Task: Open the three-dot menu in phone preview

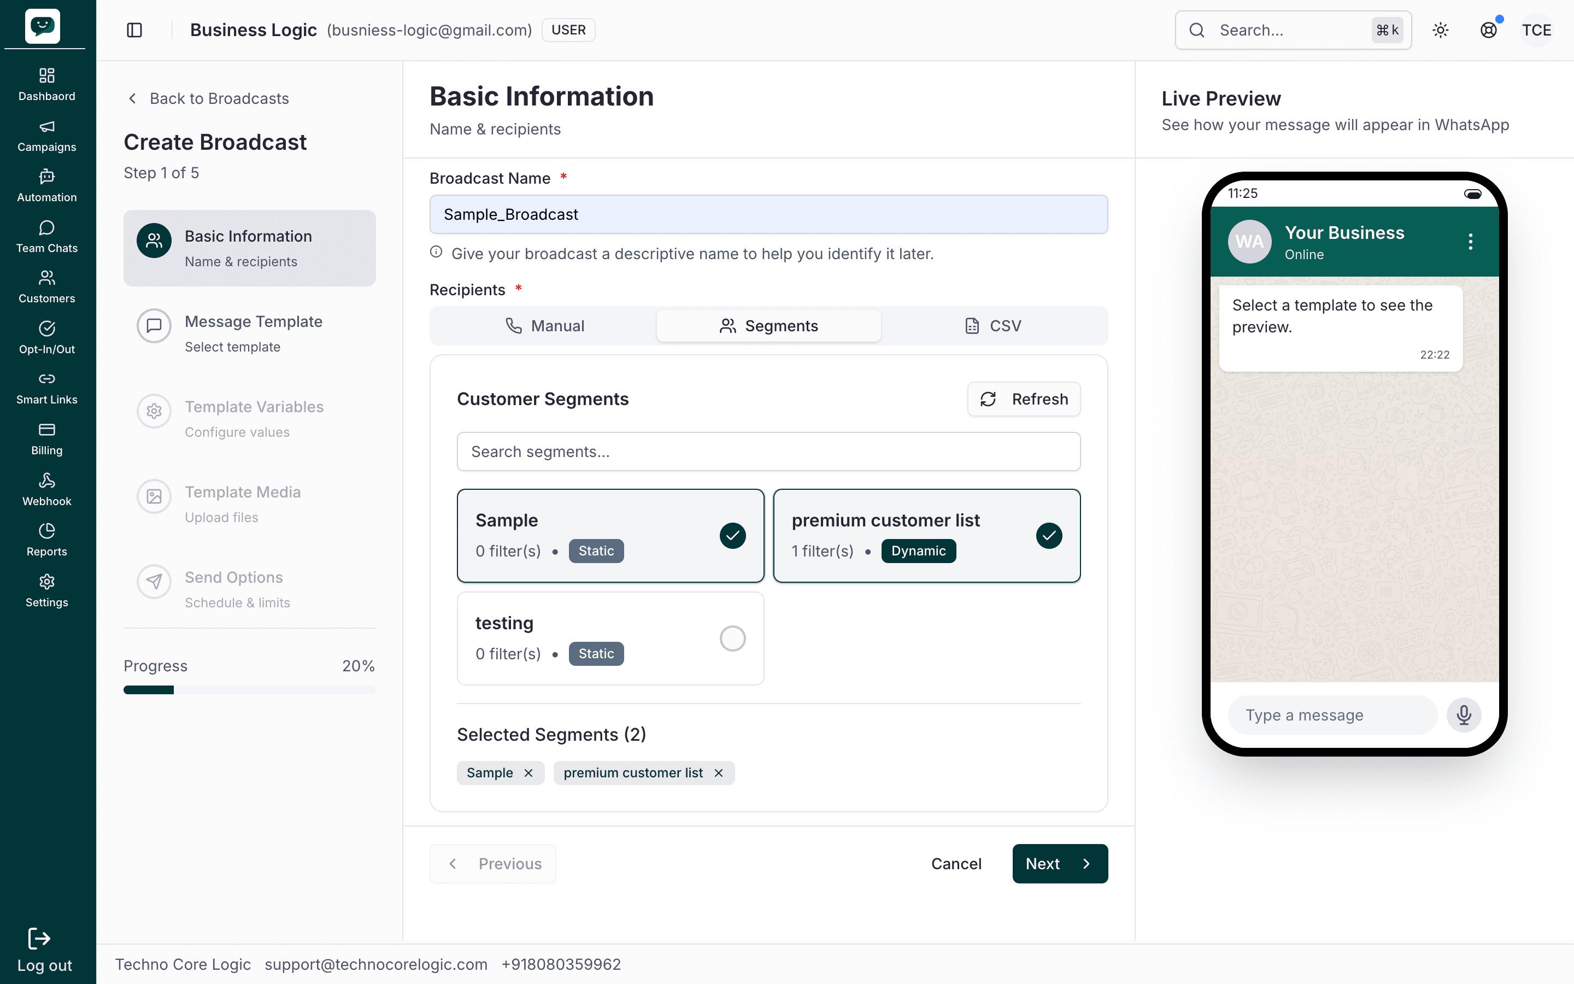Action: (x=1471, y=242)
